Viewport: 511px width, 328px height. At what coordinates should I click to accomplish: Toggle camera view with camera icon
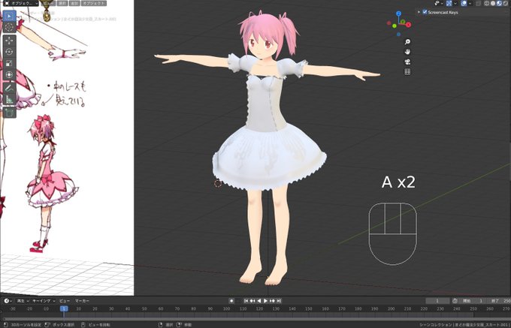[407, 62]
